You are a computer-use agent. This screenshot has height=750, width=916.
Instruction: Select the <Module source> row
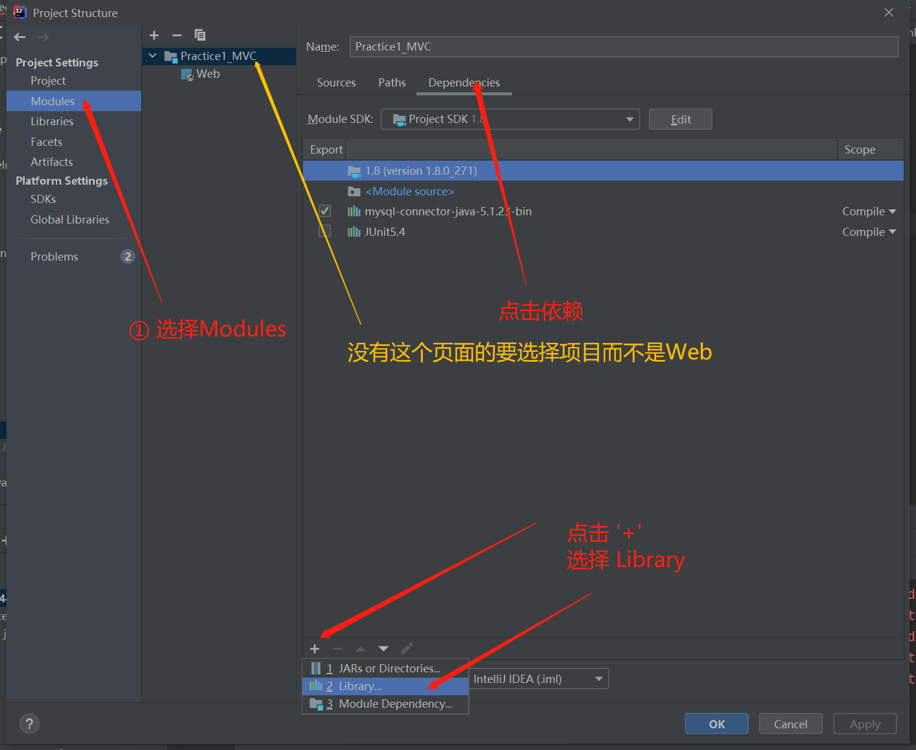603,191
